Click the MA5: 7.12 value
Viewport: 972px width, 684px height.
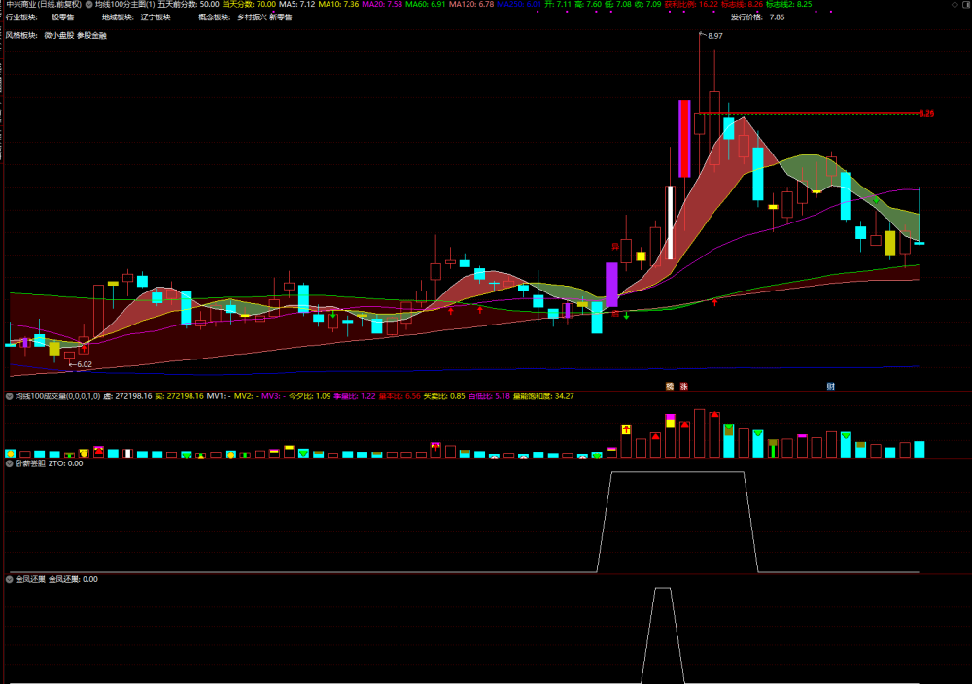click(296, 4)
